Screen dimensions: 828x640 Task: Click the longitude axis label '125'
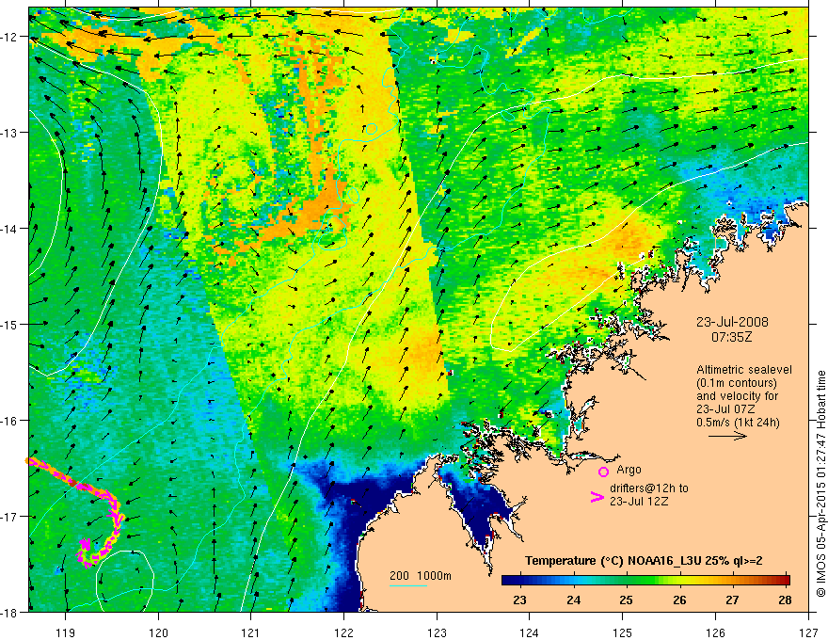coord(623,632)
